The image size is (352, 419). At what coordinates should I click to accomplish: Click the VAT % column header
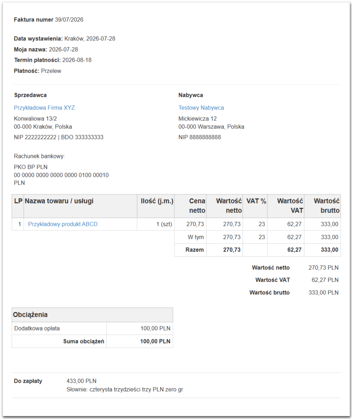coord(255,206)
